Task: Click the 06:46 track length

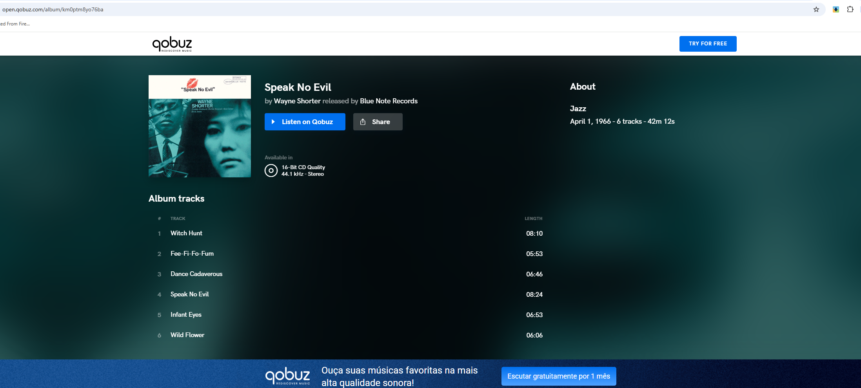Action: [x=534, y=274]
